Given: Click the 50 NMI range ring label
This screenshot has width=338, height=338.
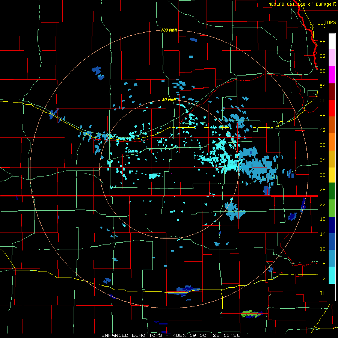Looking at the screenshot, I should click(x=169, y=100).
